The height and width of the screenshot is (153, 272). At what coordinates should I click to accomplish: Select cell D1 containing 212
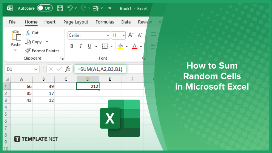pyautogui.click(x=88, y=86)
